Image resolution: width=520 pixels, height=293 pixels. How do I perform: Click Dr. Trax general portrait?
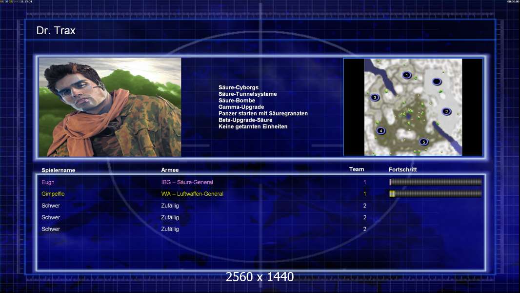[x=110, y=107]
